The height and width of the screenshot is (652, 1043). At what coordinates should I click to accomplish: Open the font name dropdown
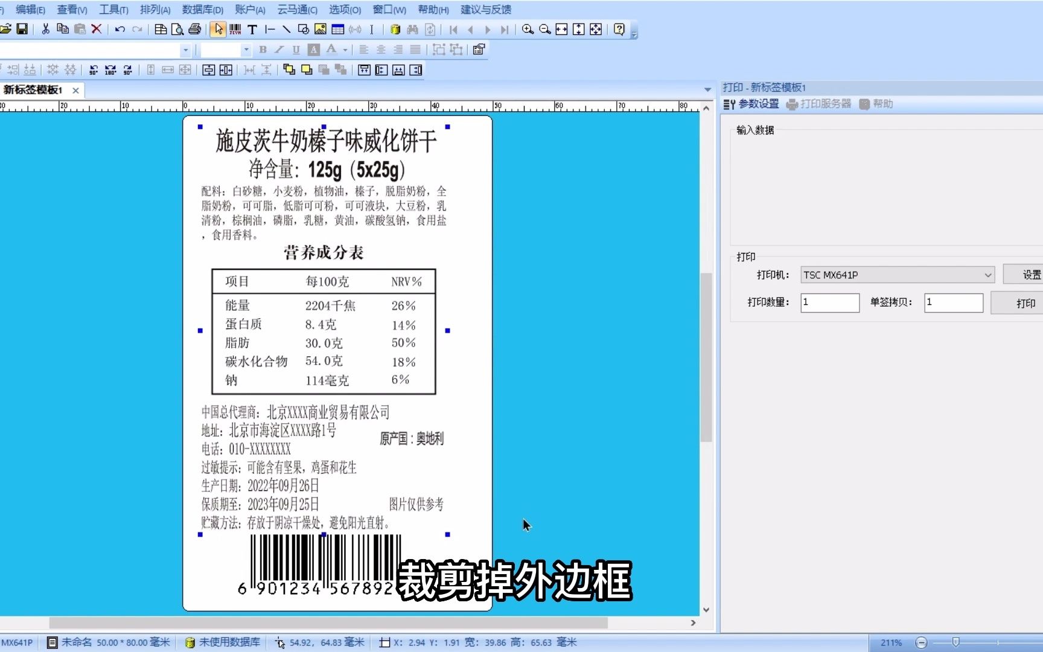[x=185, y=50]
